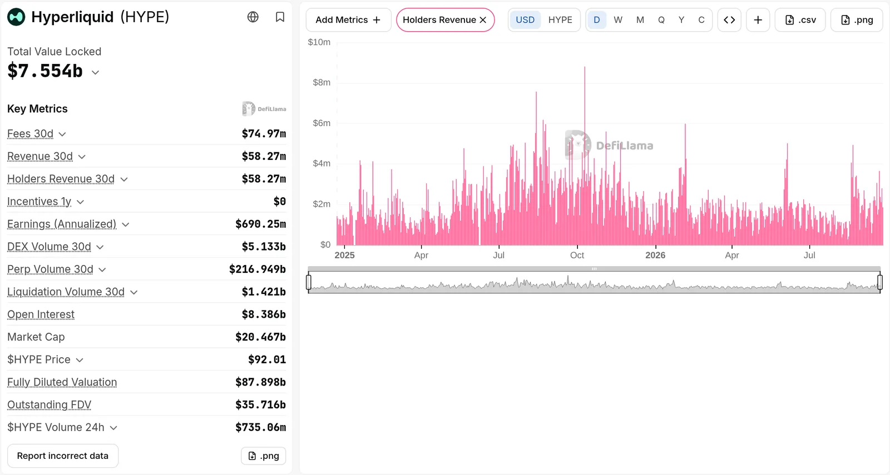
Task: Click the Open Interest label
Action: pos(41,314)
